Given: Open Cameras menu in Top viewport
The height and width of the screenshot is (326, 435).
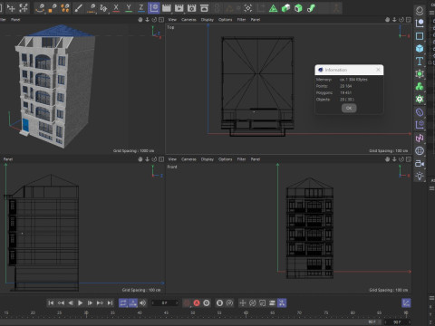Looking at the screenshot, I should pyautogui.click(x=188, y=20).
